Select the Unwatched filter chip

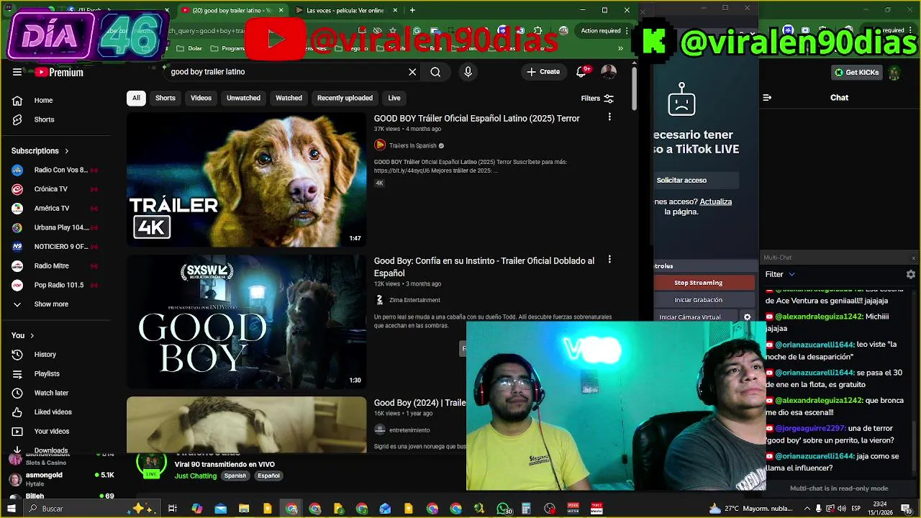pyautogui.click(x=243, y=98)
